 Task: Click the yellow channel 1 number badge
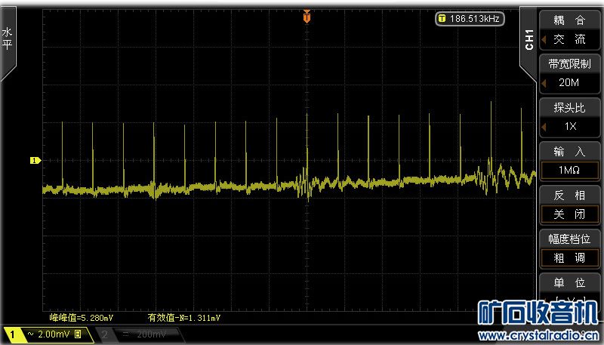(13, 334)
